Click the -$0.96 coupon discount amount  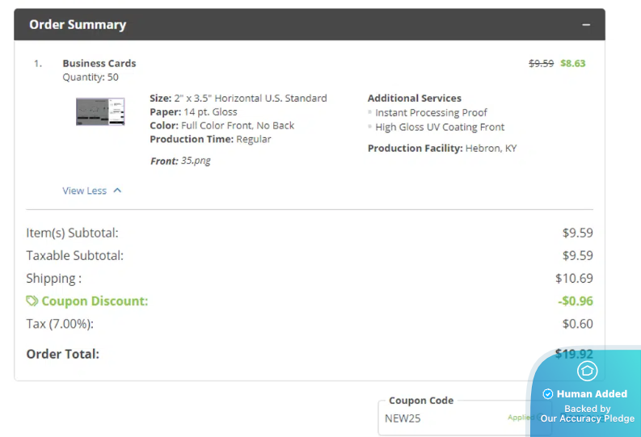point(575,301)
